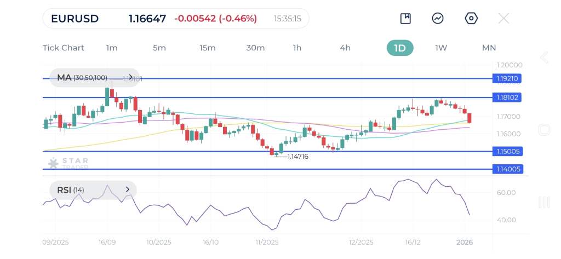561x259 pixels.
Task: Click the 12/2025 date axis label
Action: tap(360, 242)
